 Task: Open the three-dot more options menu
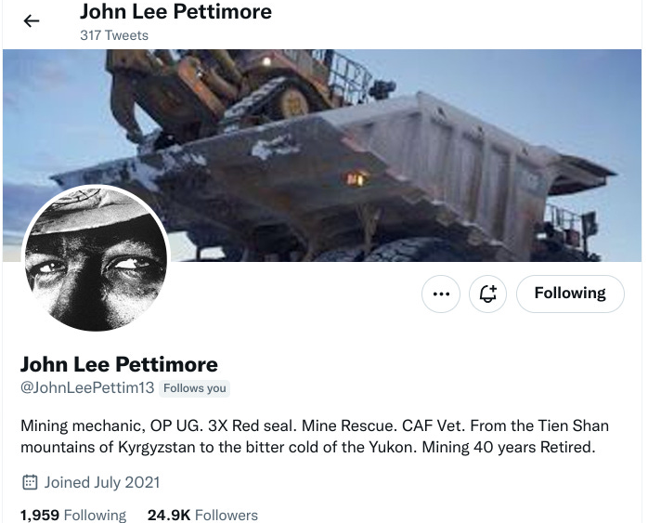tap(441, 294)
